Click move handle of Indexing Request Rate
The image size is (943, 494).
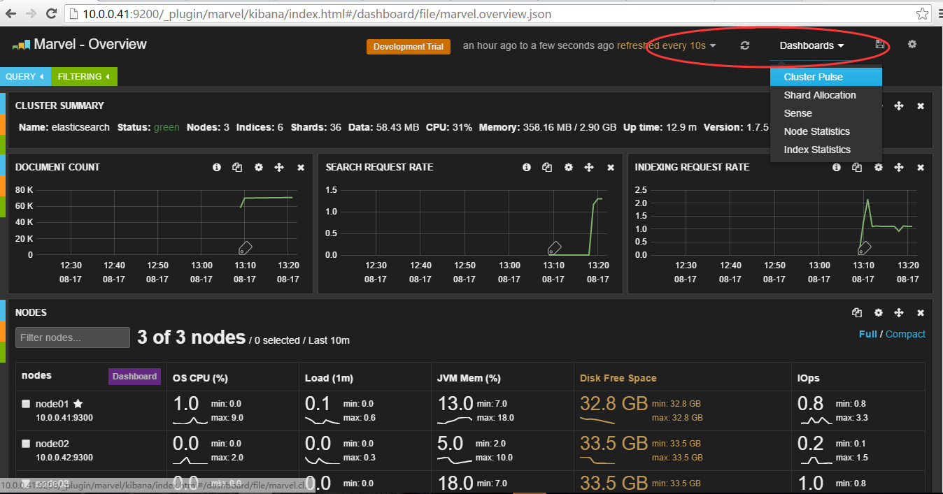point(899,168)
